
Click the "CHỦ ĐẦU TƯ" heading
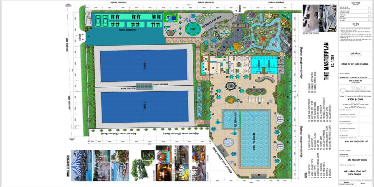click(355, 53)
